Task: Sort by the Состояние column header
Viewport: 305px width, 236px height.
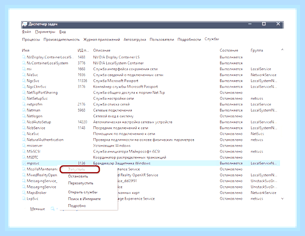Action: (229, 50)
